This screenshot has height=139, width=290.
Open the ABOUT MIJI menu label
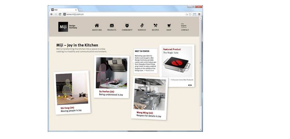click(x=97, y=30)
